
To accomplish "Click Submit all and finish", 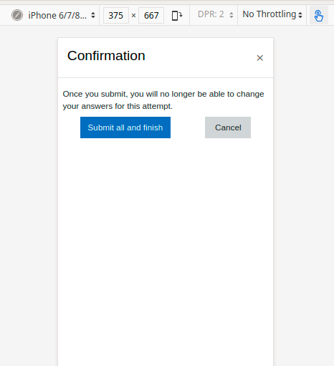I will point(125,127).
